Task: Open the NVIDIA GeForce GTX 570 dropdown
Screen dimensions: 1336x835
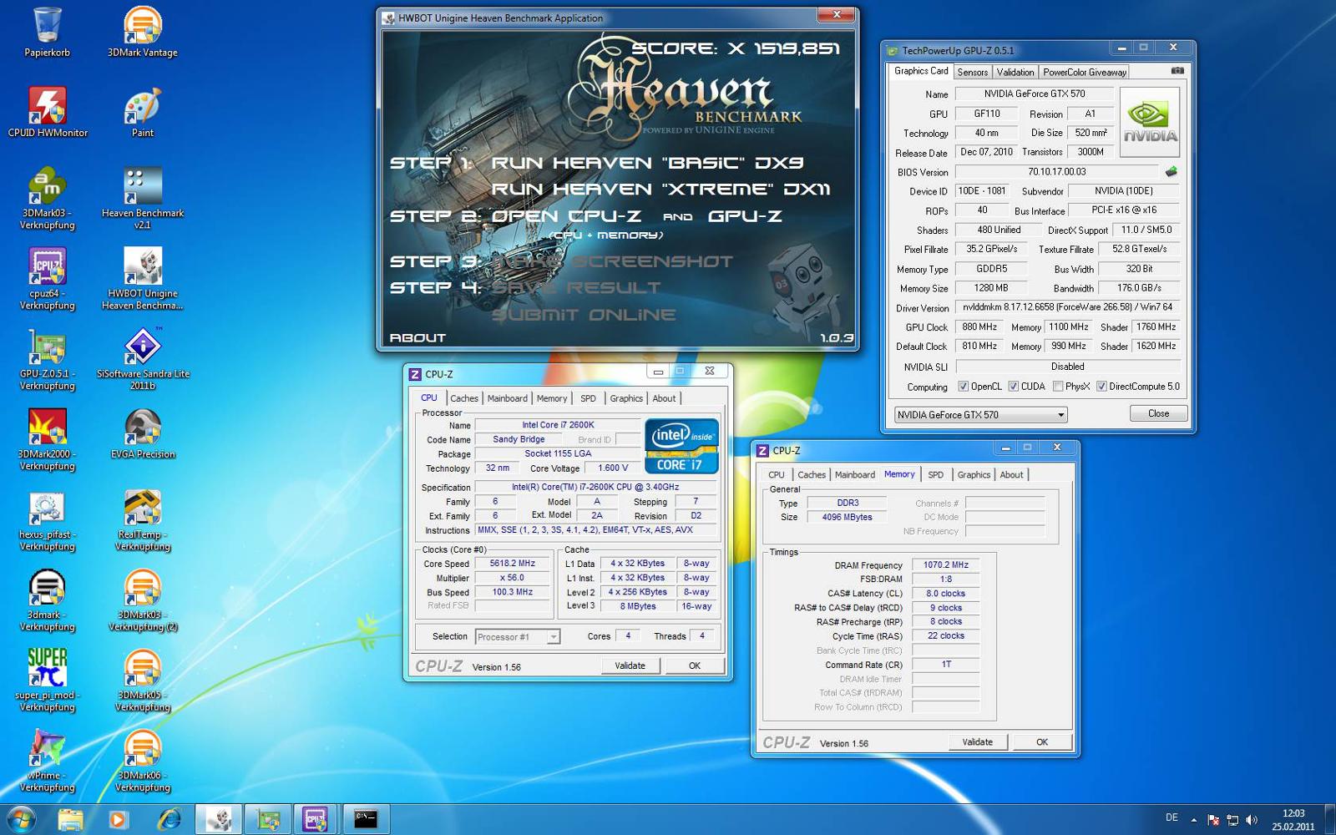Action: [x=980, y=414]
